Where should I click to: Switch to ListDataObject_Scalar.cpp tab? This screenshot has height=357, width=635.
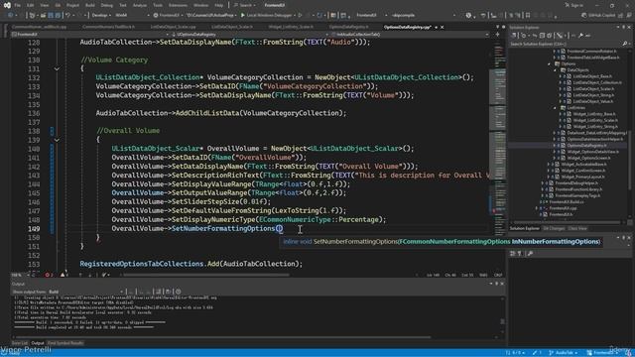click(x=173, y=27)
